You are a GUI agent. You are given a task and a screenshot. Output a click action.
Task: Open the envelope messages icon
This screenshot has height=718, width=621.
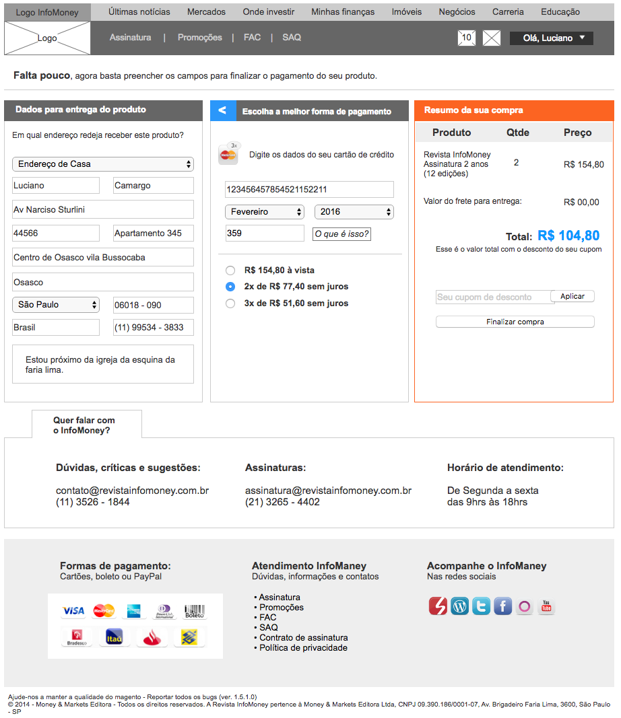(492, 38)
